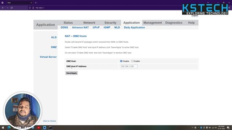Open Virtual Server in the left sidebar
Viewport: 232px width, 130px height.
pyautogui.click(x=48, y=57)
